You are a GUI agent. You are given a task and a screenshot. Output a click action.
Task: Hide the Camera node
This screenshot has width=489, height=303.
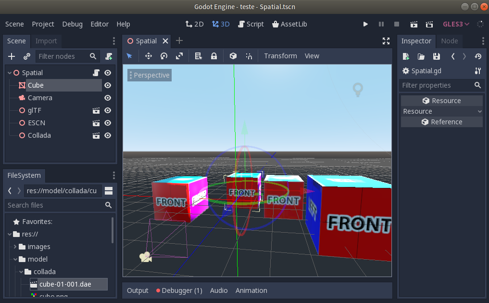click(x=108, y=98)
